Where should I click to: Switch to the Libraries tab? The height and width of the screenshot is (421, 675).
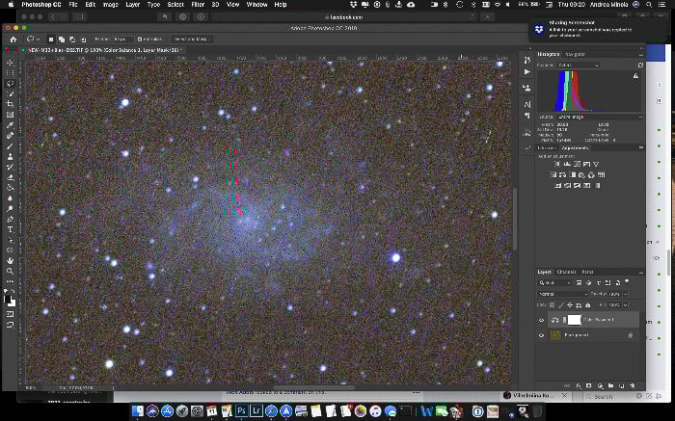point(547,148)
